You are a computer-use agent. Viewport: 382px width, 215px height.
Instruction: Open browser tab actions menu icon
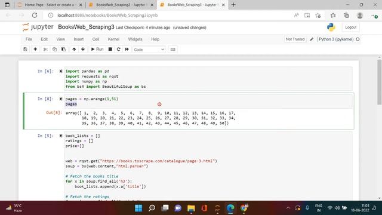pos(7,5)
